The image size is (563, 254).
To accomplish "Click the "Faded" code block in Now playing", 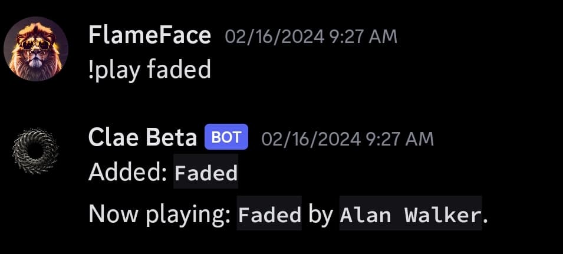I will 269,213.
